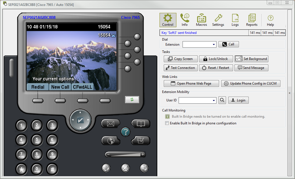This screenshot has height=179, width=295.
Task: Click the phone Help question mark key
Action: click(x=126, y=132)
